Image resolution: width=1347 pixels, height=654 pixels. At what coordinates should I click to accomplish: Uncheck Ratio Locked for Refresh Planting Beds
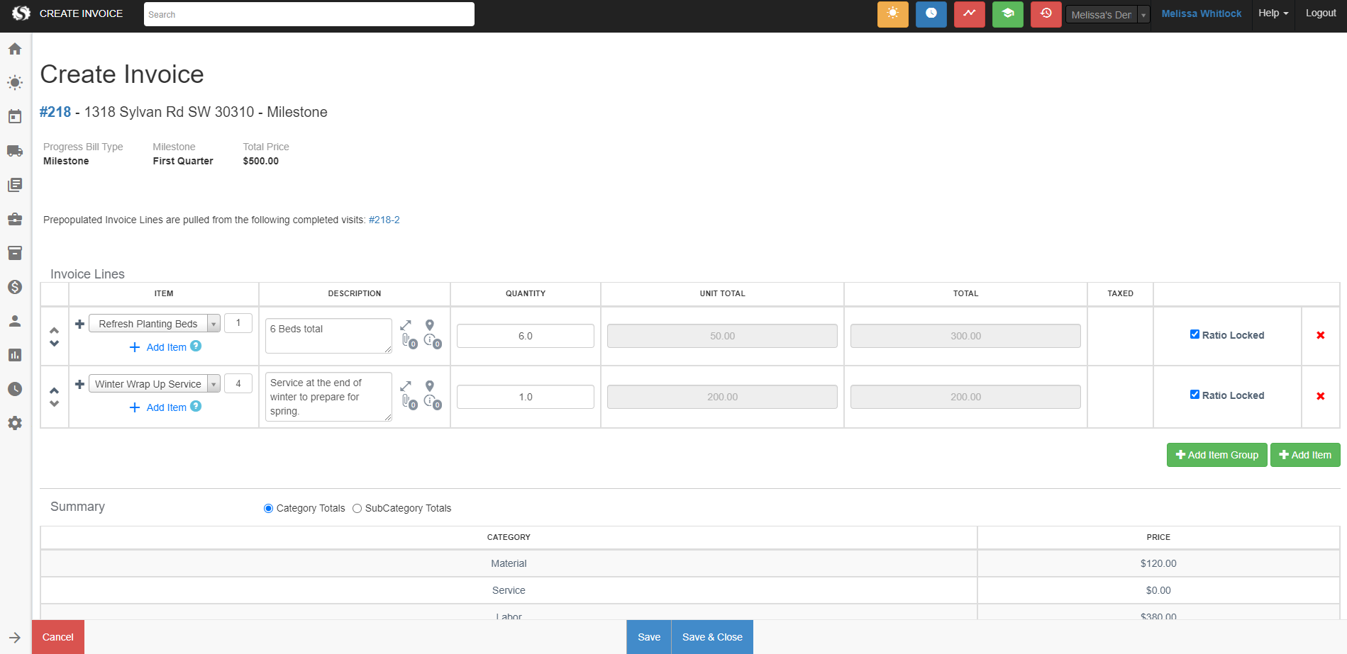pos(1194,334)
